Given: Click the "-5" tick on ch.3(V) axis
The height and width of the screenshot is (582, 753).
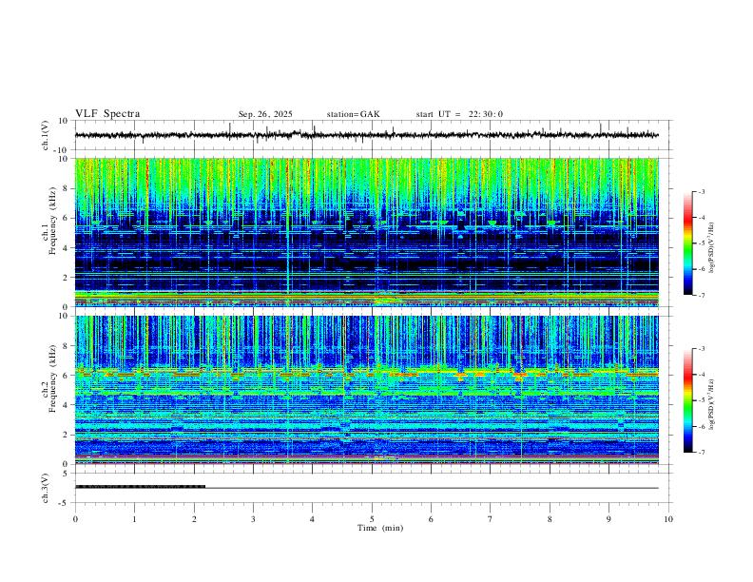Looking at the screenshot, I should point(65,503).
